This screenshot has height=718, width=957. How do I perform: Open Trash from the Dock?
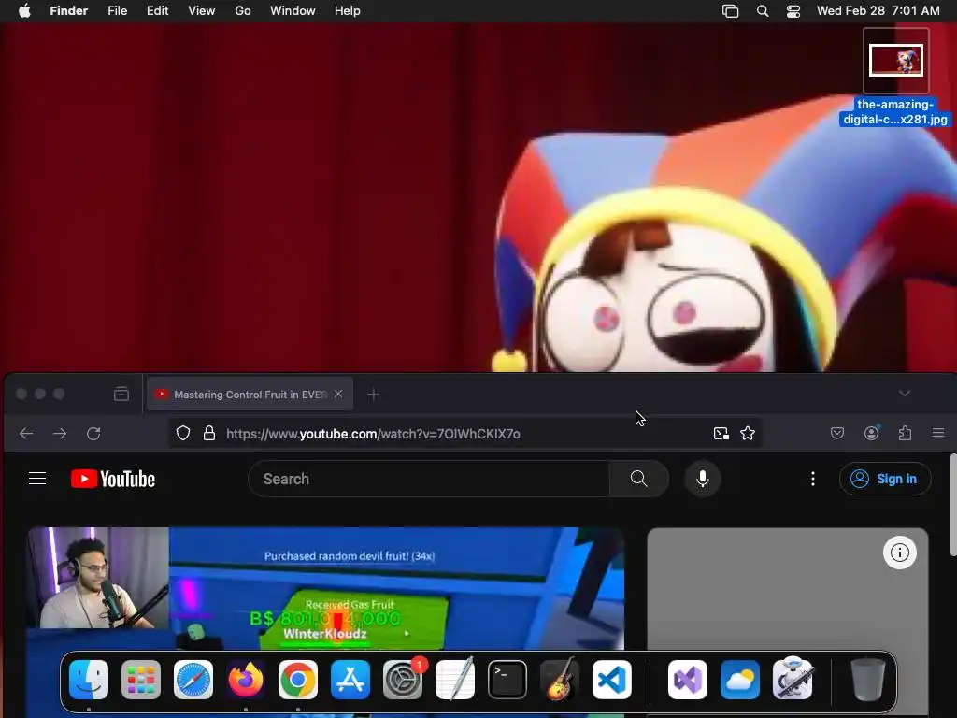868,680
